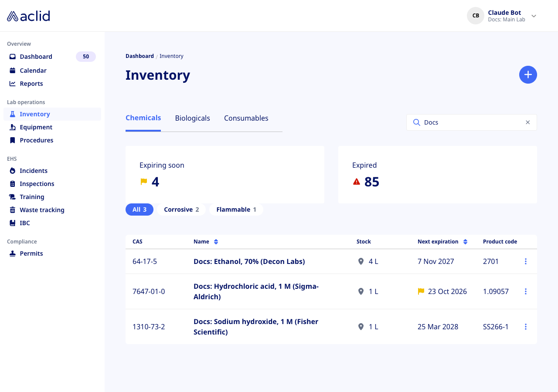Click the Permits stamp icon
558x392 pixels.
(13, 253)
